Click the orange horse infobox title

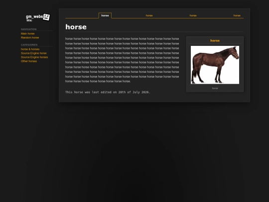[x=215, y=41]
